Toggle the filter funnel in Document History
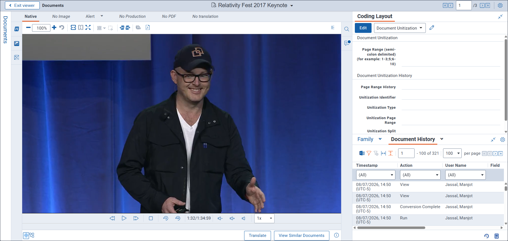The height and width of the screenshot is (241, 508). tap(369, 153)
